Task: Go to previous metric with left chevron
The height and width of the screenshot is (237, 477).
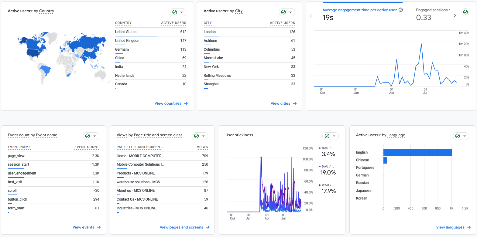Action: [311, 15]
